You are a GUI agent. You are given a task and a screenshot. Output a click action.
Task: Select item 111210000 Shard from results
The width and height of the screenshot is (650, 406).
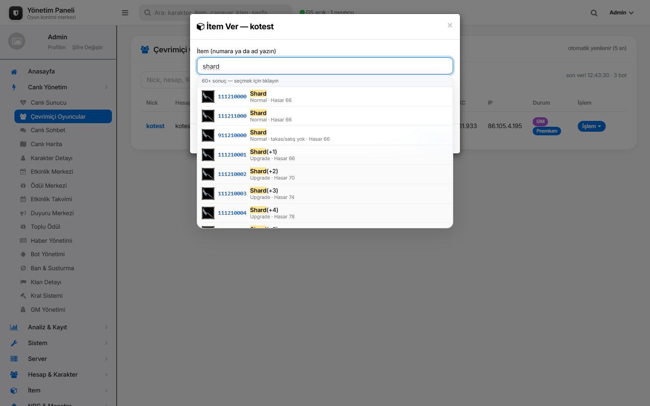pyautogui.click(x=325, y=97)
